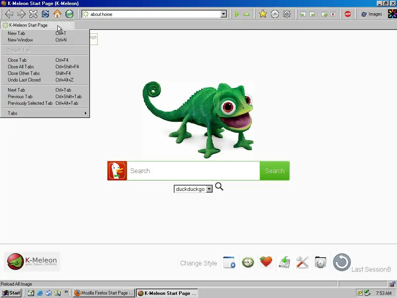397x298 pixels.
Task: Select New Tab from the menu
Action: (45, 33)
